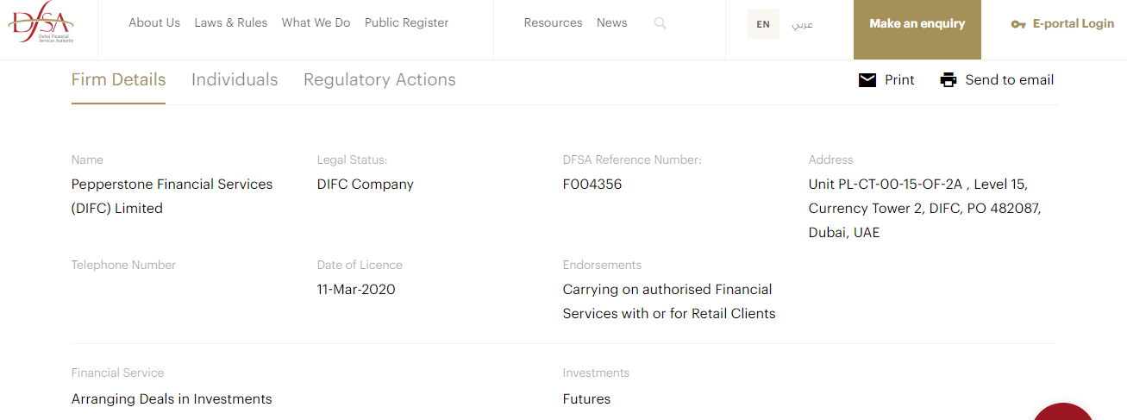The width and height of the screenshot is (1127, 420).
Task: Click the DFSA reference number F004356
Action: click(x=592, y=185)
